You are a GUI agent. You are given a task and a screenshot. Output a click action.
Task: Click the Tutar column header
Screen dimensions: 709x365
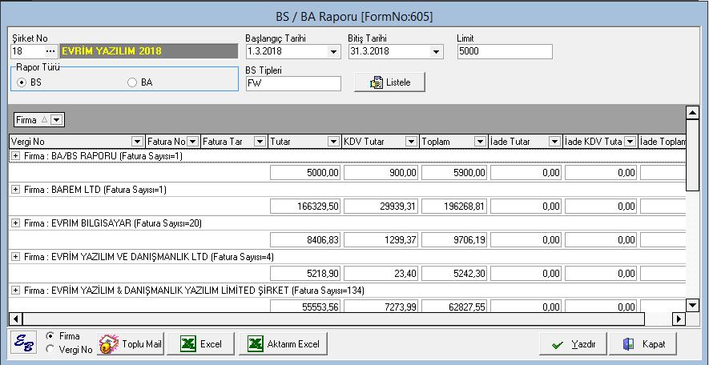click(x=304, y=142)
